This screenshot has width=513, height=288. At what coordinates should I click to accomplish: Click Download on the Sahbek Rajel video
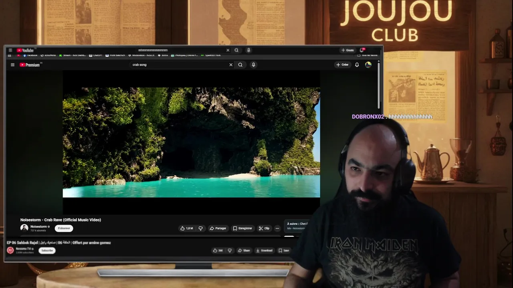(265, 250)
